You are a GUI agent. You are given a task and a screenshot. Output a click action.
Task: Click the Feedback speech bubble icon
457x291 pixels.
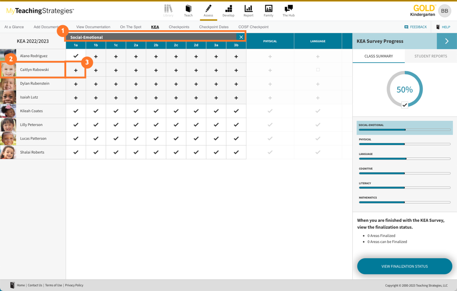[406, 27]
